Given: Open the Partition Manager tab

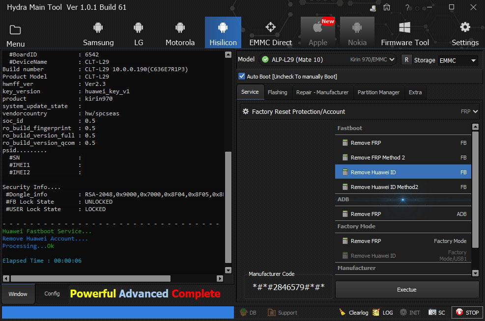Looking at the screenshot, I should (x=378, y=92).
